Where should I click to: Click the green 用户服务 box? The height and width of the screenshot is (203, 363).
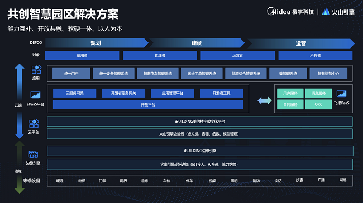tap(290, 93)
